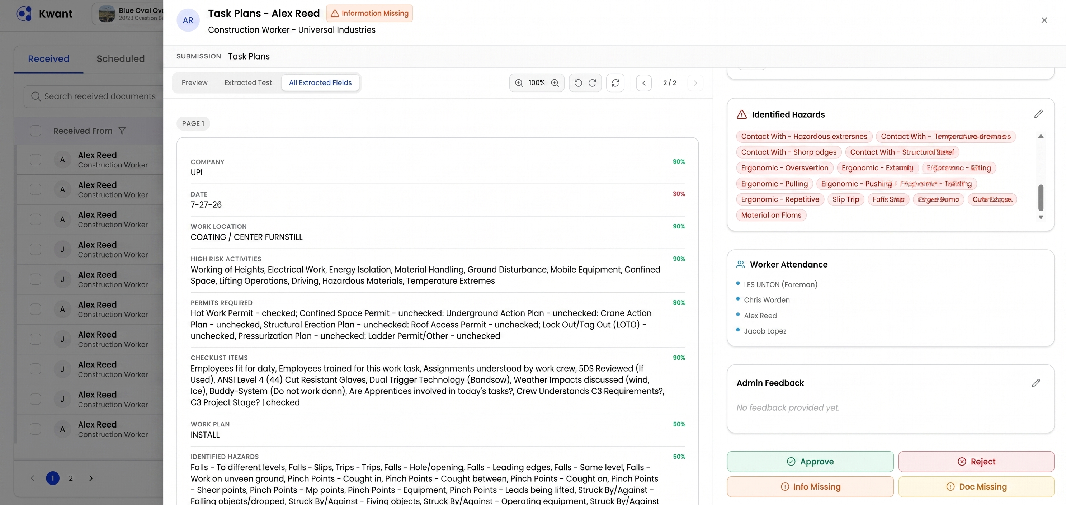Click the 2 / 2 page indicator
This screenshot has width=1066, height=505.
coord(670,83)
